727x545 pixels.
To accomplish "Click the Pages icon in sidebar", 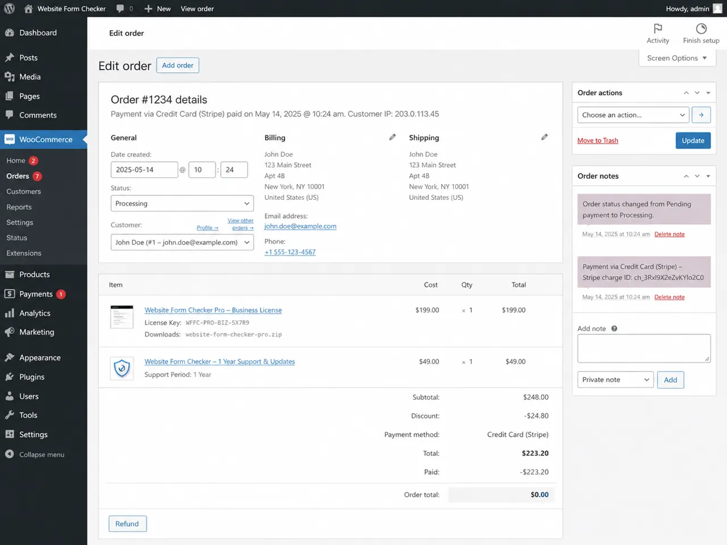I will (x=10, y=96).
